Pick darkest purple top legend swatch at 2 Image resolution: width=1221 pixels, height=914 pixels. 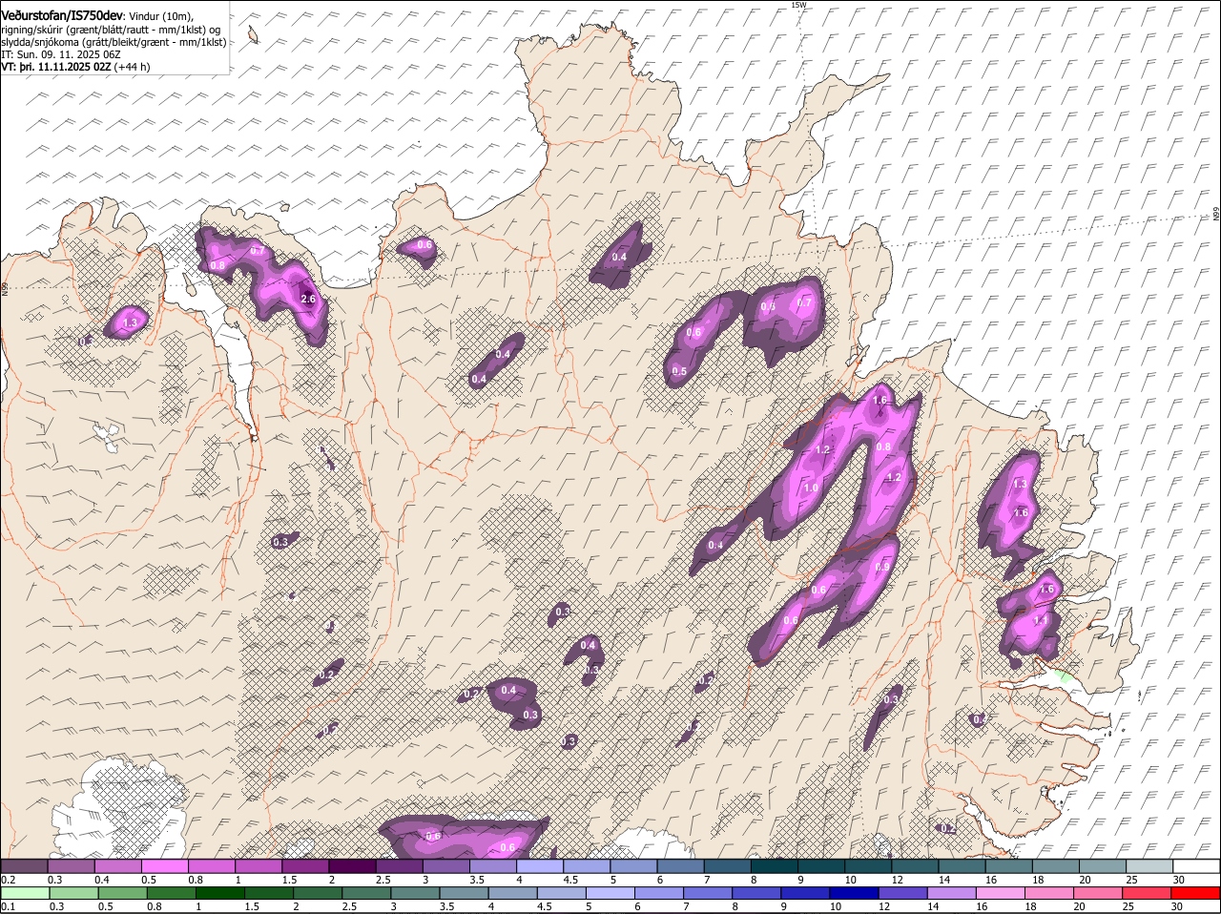pyautogui.click(x=352, y=865)
